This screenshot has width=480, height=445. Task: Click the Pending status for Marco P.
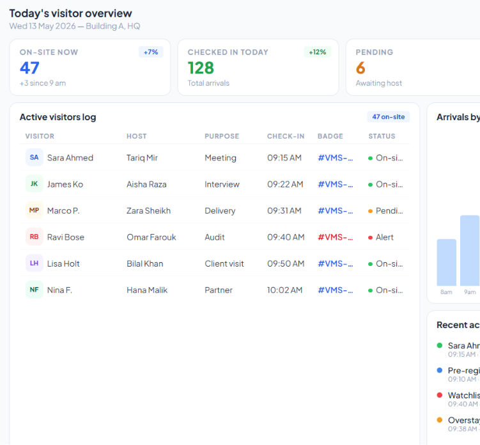click(x=385, y=211)
